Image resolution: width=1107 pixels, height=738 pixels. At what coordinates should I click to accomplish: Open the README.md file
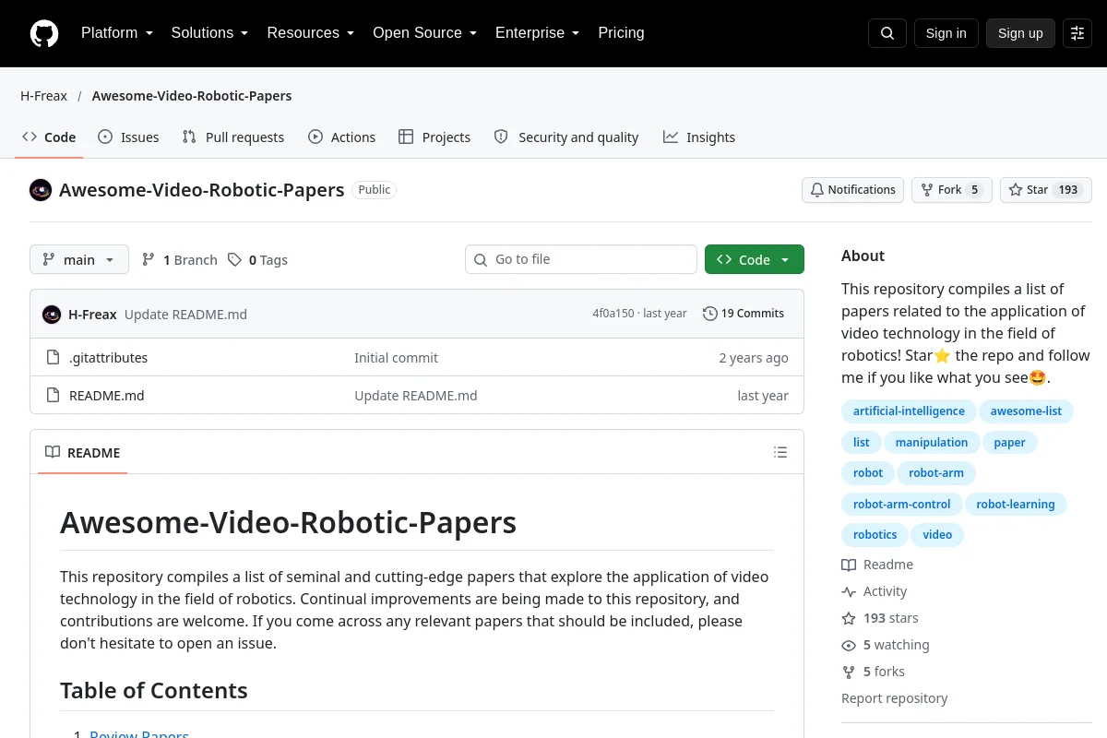[107, 396]
